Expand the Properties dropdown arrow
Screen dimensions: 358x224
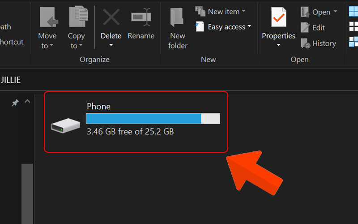pyautogui.click(x=278, y=45)
